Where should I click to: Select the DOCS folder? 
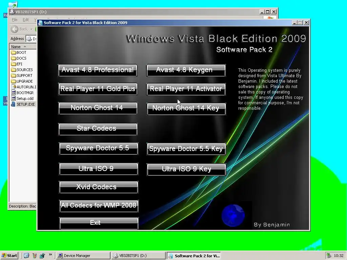pyautogui.click(x=19, y=58)
